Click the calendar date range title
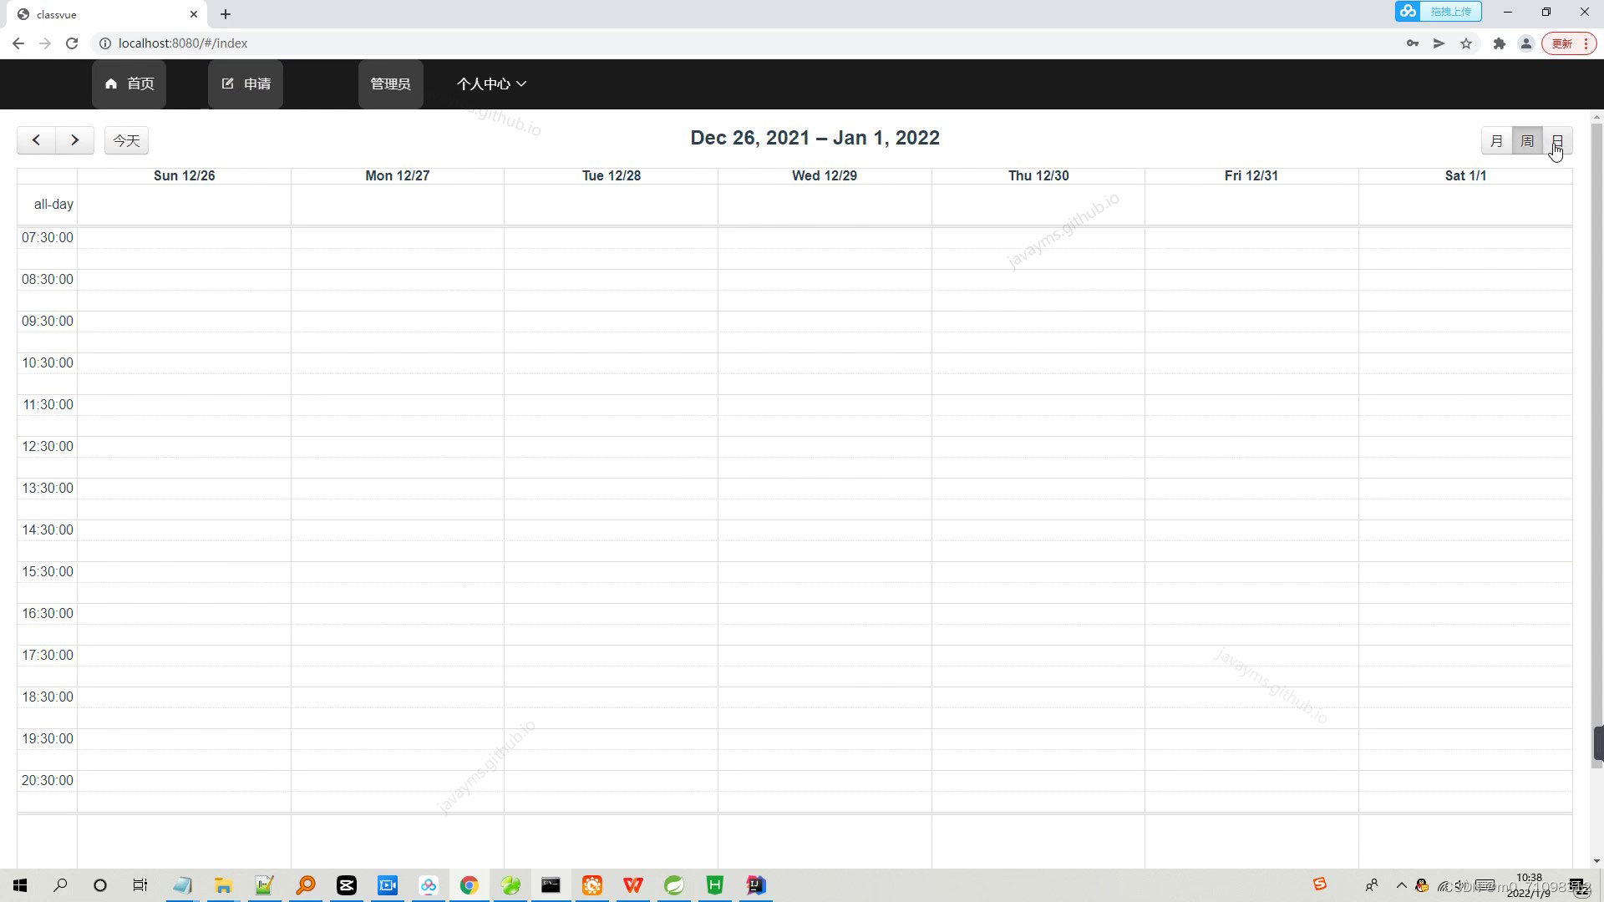This screenshot has height=902, width=1604. (815, 138)
